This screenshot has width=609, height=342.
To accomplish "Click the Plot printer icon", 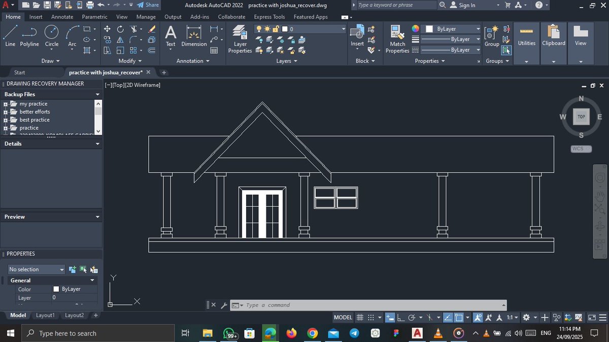I will tap(90, 5).
